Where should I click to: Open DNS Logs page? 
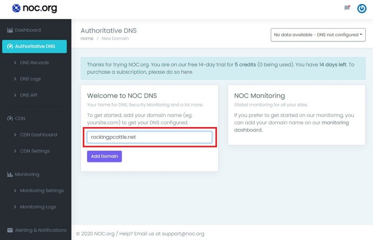pos(31,79)
